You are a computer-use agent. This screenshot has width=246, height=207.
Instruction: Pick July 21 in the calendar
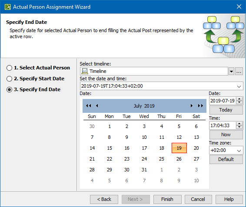(92, 159)
